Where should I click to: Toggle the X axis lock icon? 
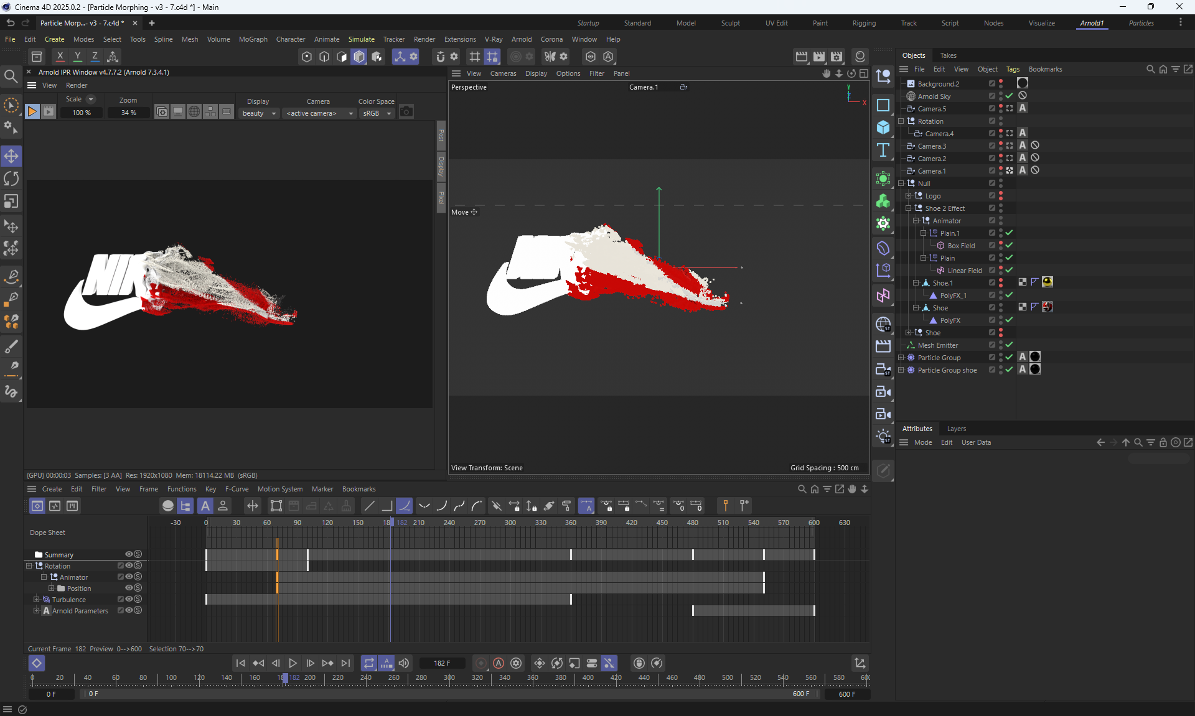coord(60,57)
